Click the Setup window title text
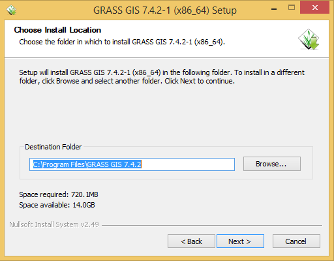 tap(165, 10)
